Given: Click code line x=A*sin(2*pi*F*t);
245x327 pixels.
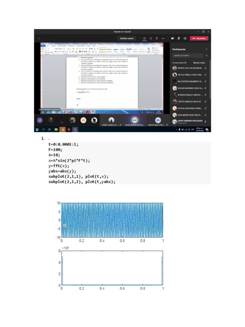Looking at the screenshot, I should coord(69,161).
